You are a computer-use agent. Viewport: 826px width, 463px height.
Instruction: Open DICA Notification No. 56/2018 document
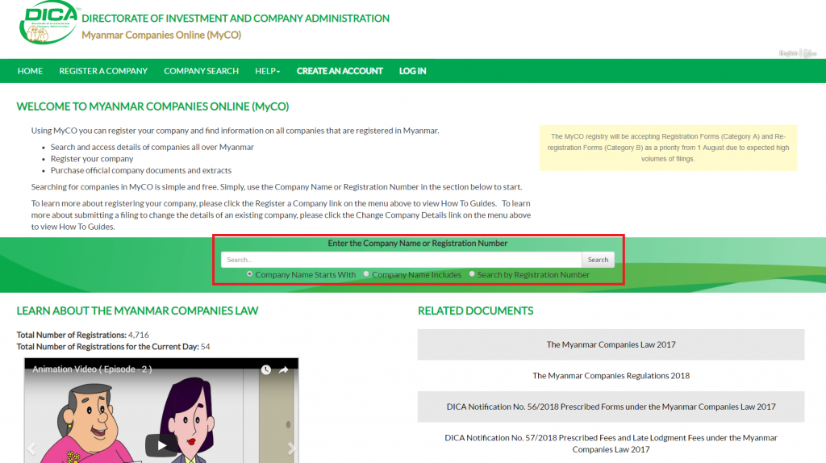pos(611,407)
